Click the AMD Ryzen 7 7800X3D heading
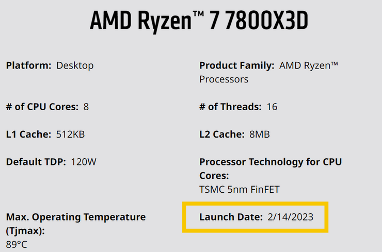This screenshot has width=382, height=252. [199, 21]
